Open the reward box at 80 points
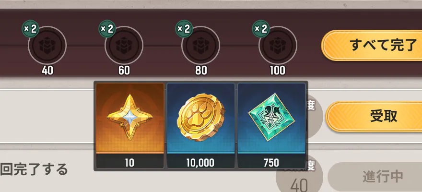The height and width of the screenshot is (192, 422). tap(200, 45)
